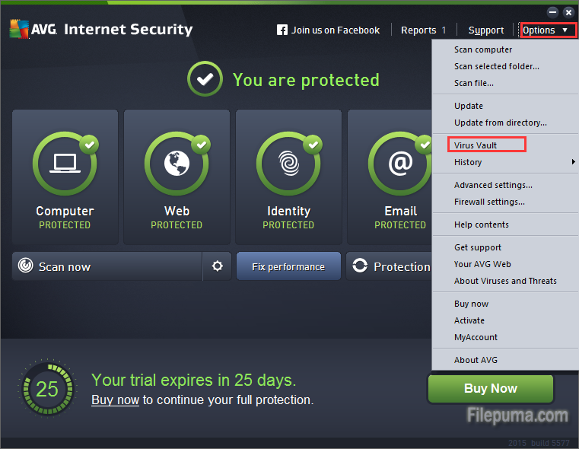Open Virus Vault from Options menu
Viewport: 579px width, 449px height.
pyautogui.click(x=476, y=145)
